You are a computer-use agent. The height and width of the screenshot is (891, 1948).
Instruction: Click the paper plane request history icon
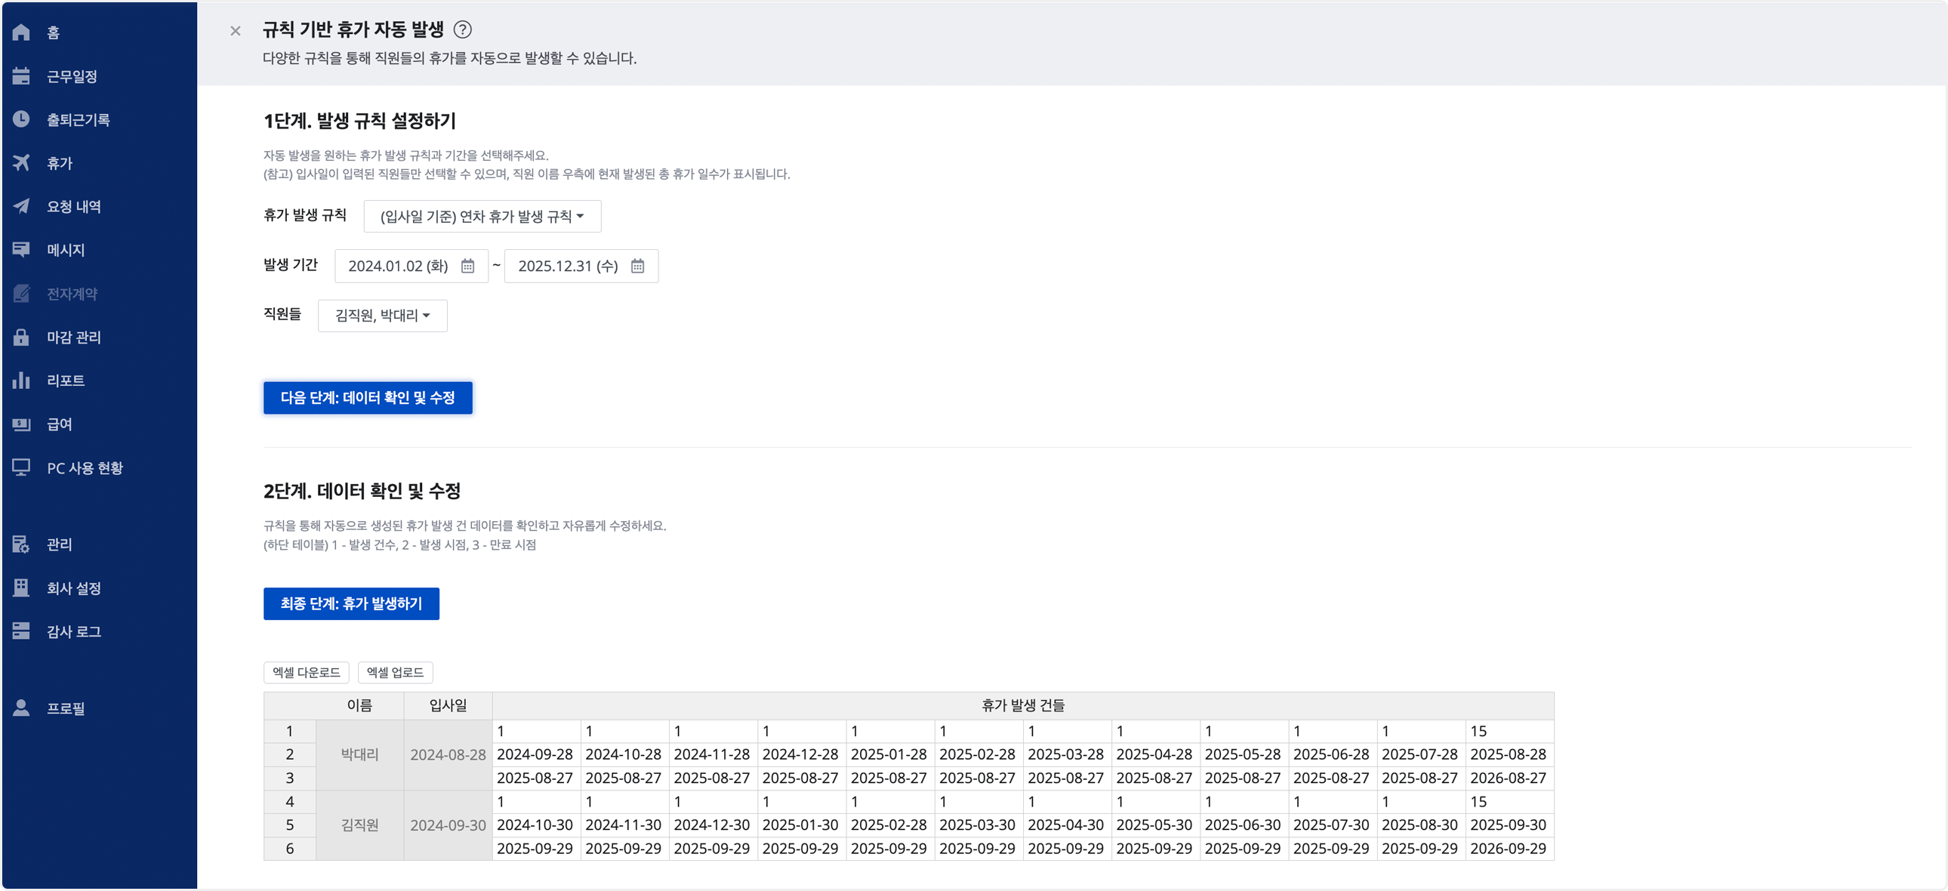[21, 206]
